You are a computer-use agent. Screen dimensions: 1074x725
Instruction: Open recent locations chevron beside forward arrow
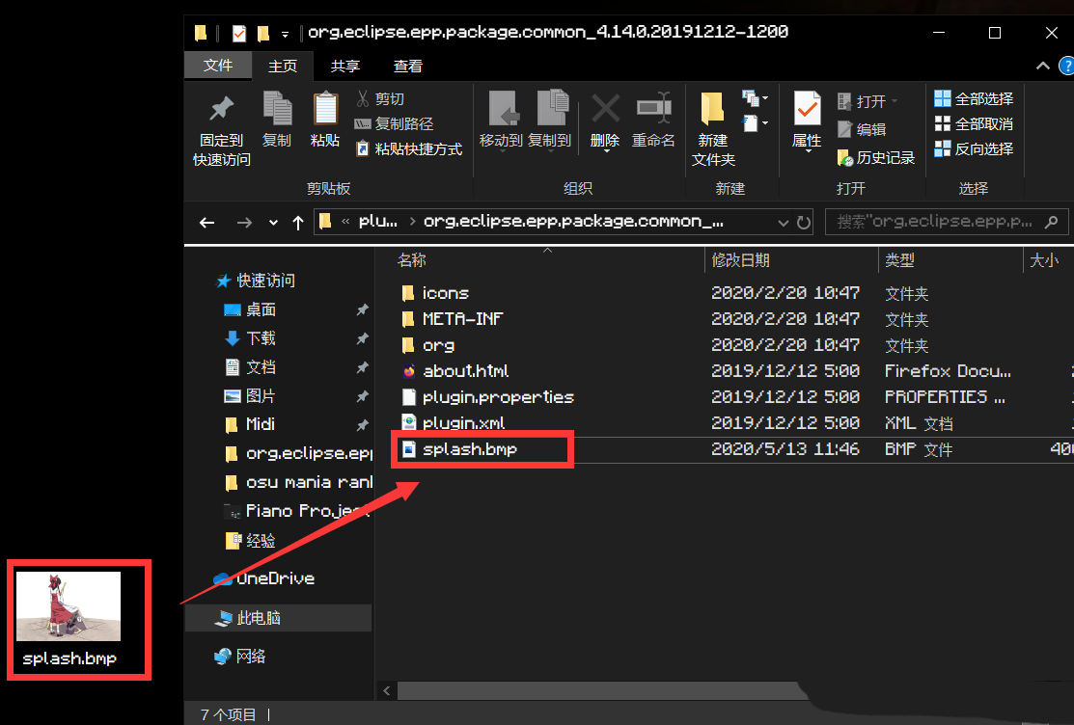pyautogui.click(x=272, y=222)
